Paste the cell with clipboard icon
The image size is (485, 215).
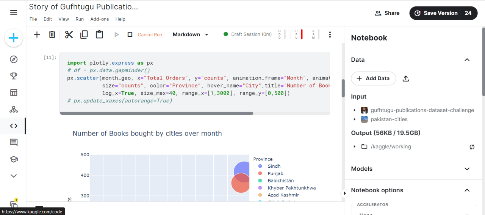(99, 34)
